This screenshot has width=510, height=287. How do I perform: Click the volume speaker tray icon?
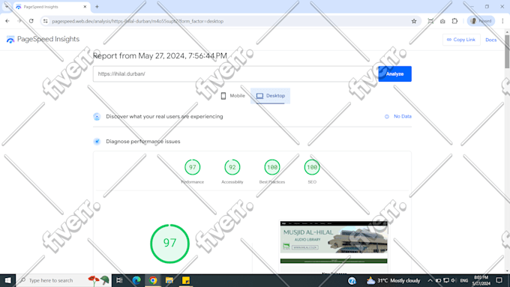[454, 280]
